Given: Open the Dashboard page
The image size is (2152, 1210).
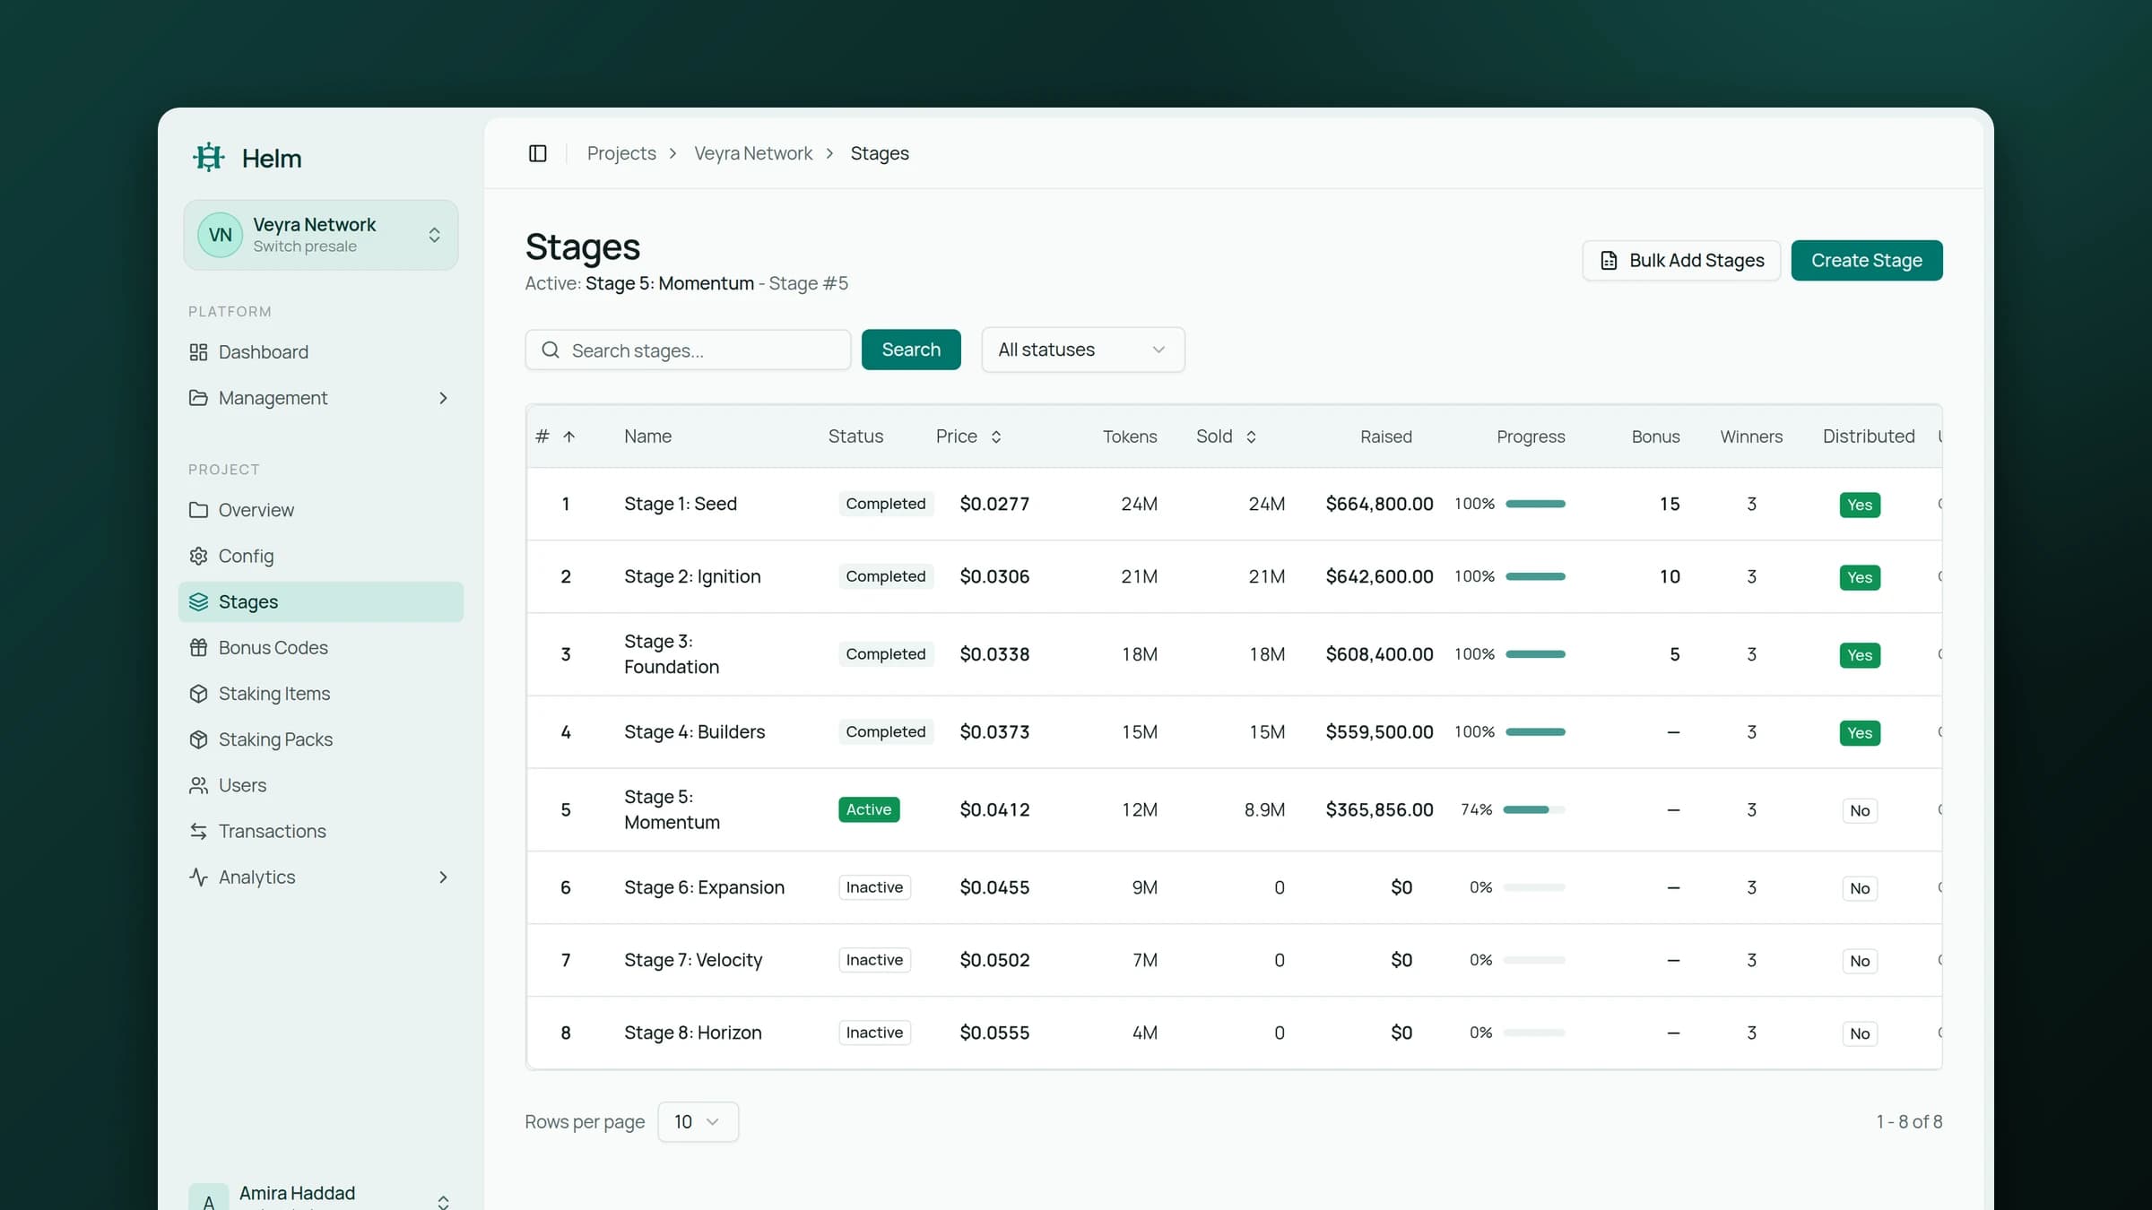Looking at the screenshot, I should pos(320,352).
